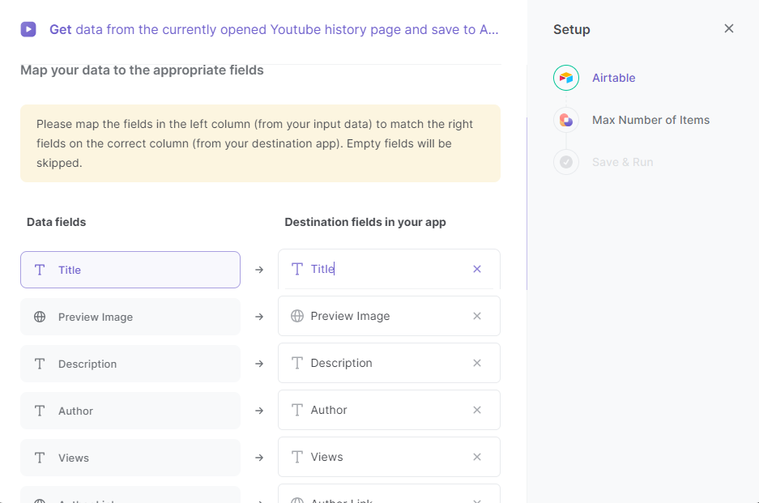Close the Setup panel

(728, 28)
